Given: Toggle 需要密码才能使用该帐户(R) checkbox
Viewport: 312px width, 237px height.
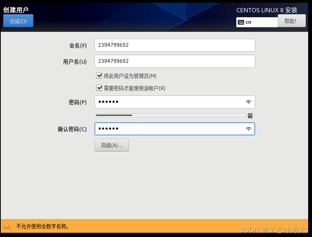Looking at the screenshot, I should [99, 88].
